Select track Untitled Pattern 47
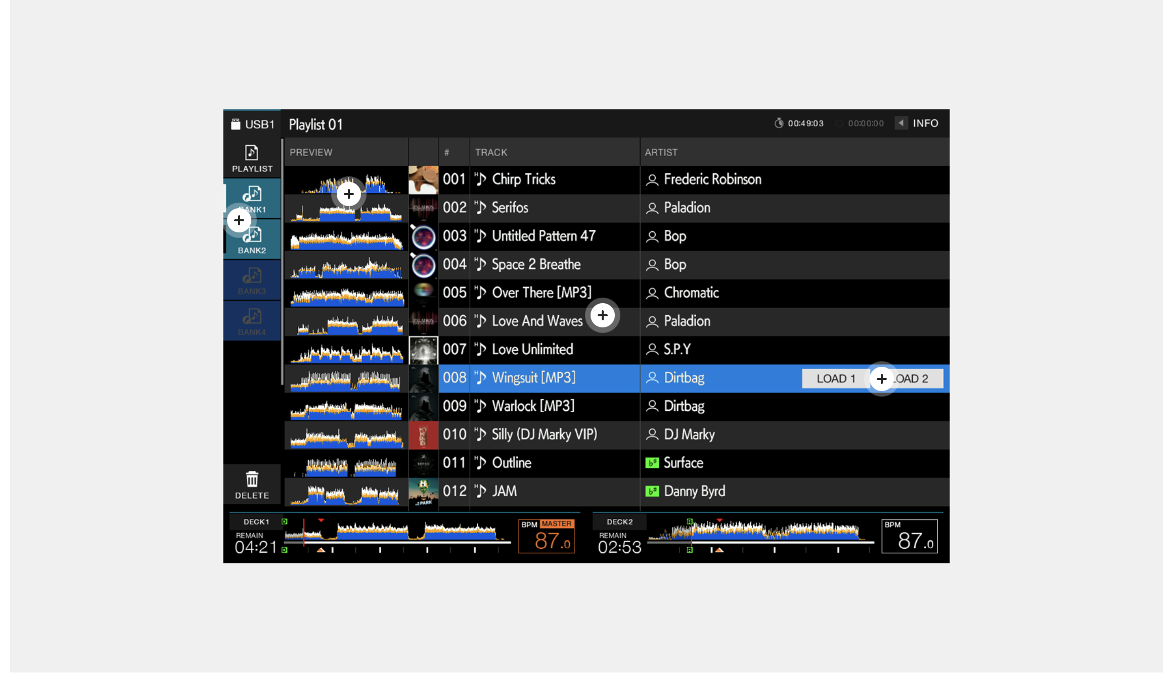 pos(544,236)
